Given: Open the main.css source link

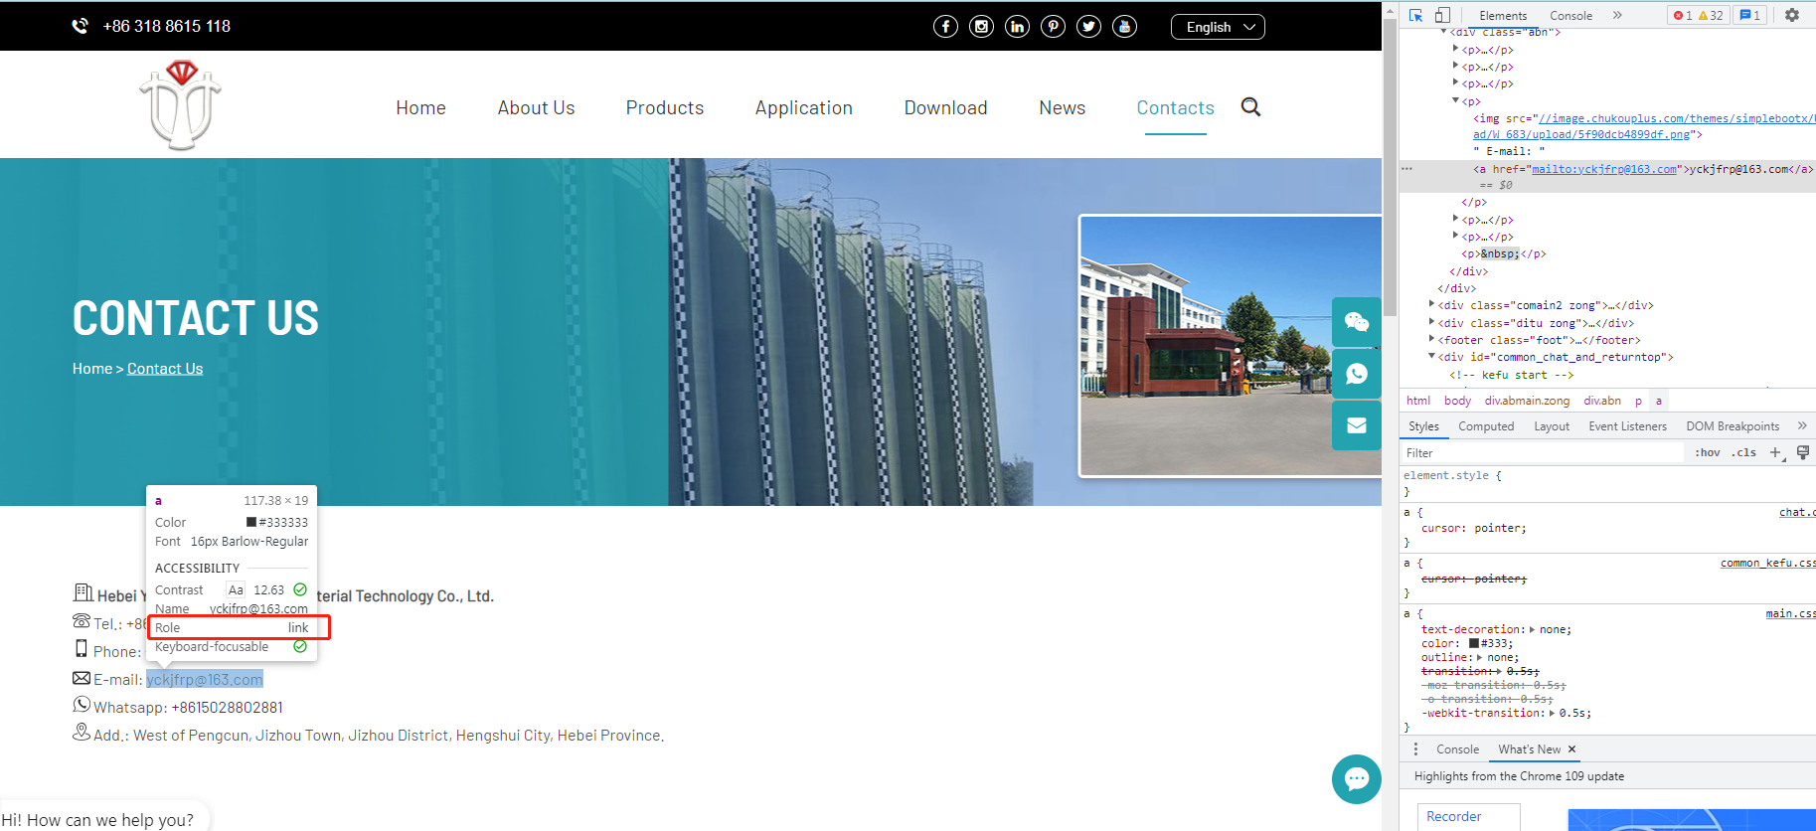Looking at the screenshot, I should [1790, 613].
